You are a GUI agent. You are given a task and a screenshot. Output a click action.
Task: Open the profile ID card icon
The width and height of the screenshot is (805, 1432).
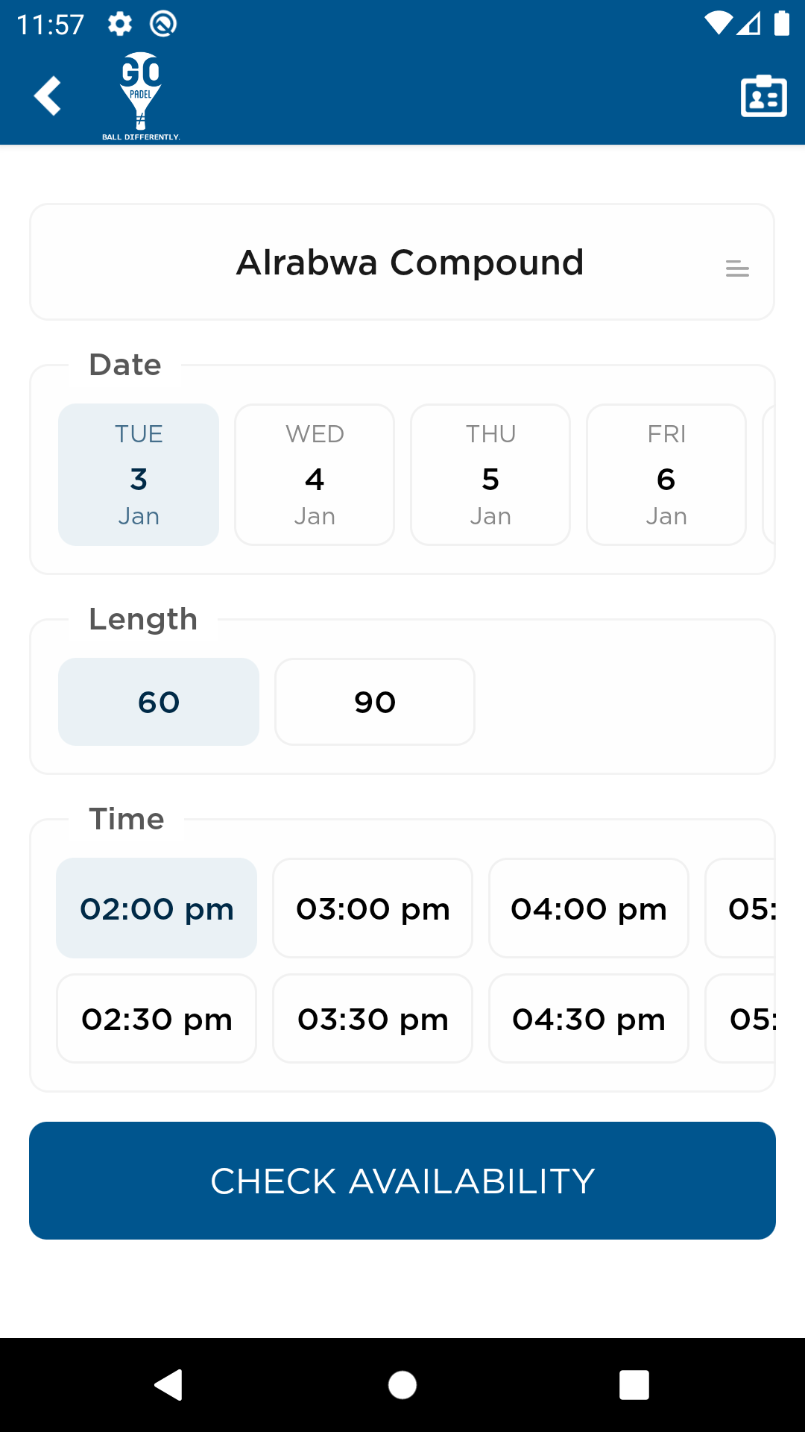coord(763,96)
